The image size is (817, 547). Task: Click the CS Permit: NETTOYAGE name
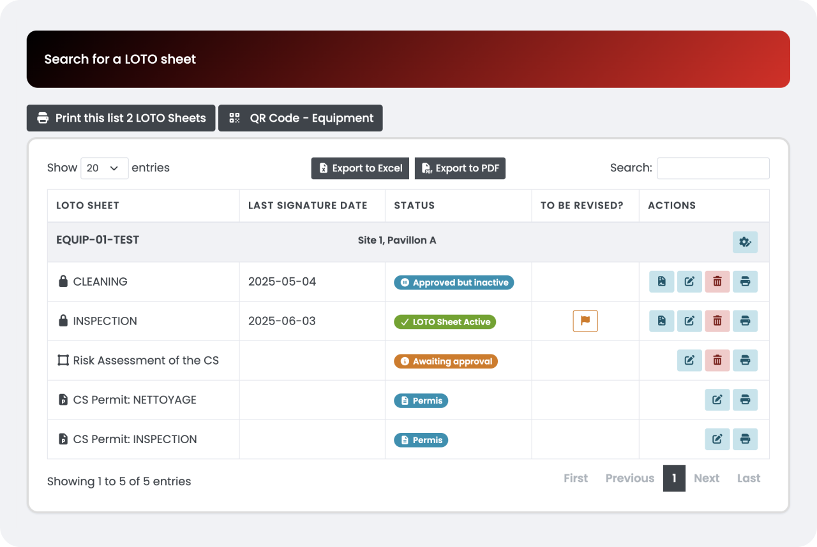[x=135, y=400]
